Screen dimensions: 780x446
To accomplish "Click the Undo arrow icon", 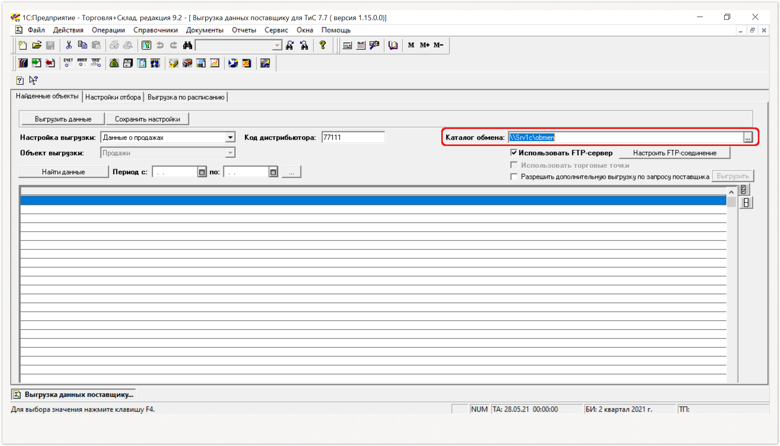I will point(160,46).
